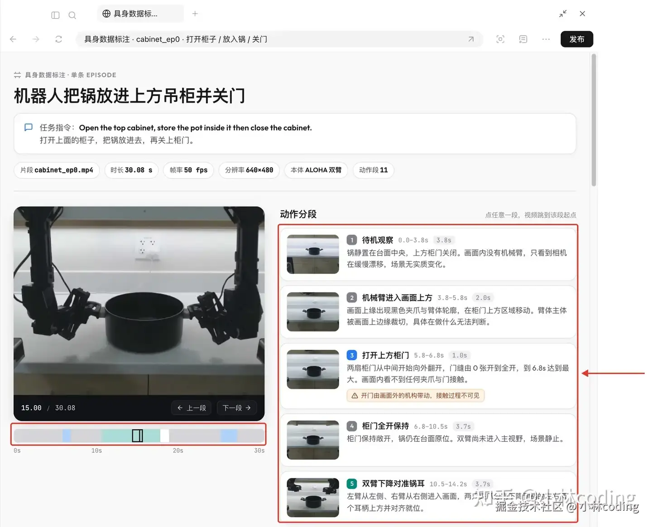Click the 帧率 50 fps chip
Image resolution: width=652 pixels, height=527 pixels.
point(188,170)
